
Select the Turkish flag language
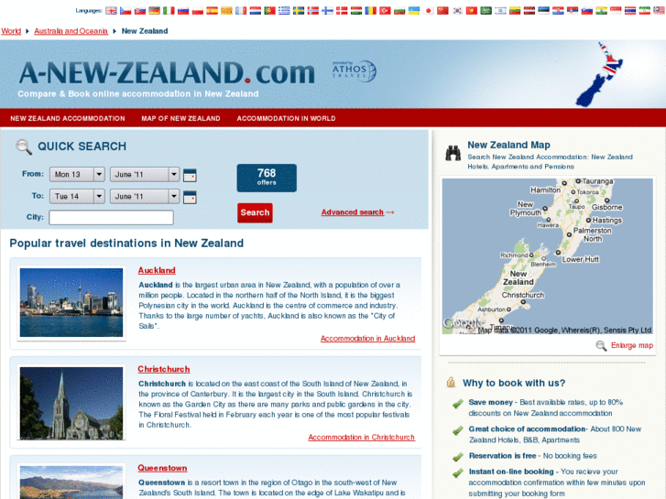[386, 11]
